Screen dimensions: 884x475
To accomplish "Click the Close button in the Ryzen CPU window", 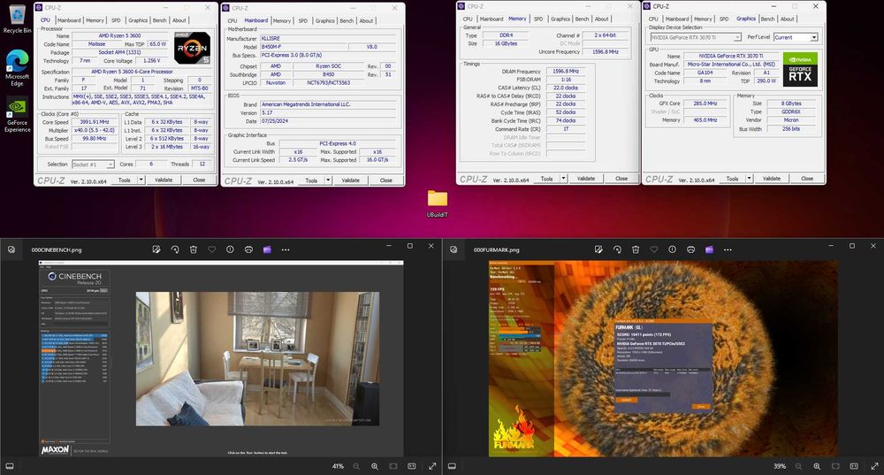I will [x=199, y=180].
